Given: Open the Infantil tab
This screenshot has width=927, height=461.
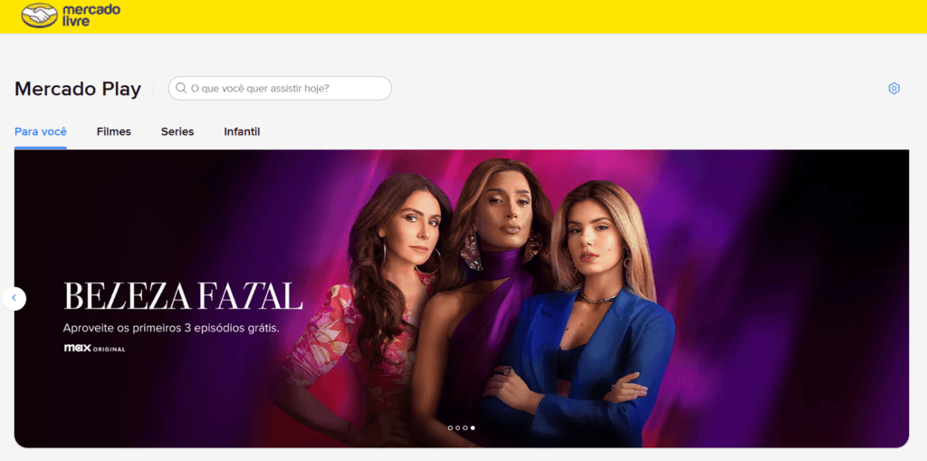Looking at the screenshot, I should [x=242, y=132].
